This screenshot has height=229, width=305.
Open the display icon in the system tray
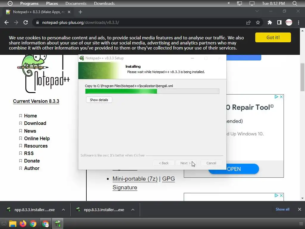pos(252,3)
